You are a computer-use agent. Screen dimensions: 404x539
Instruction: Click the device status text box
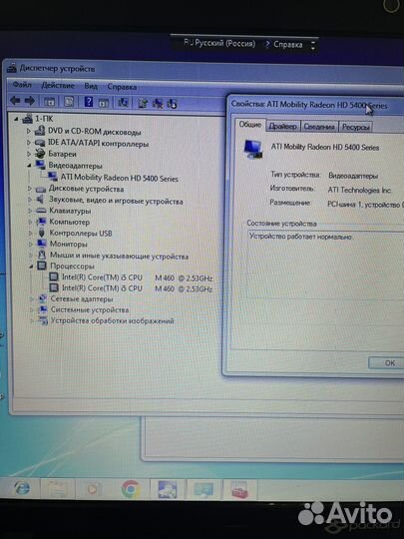[x=325, y=265]
